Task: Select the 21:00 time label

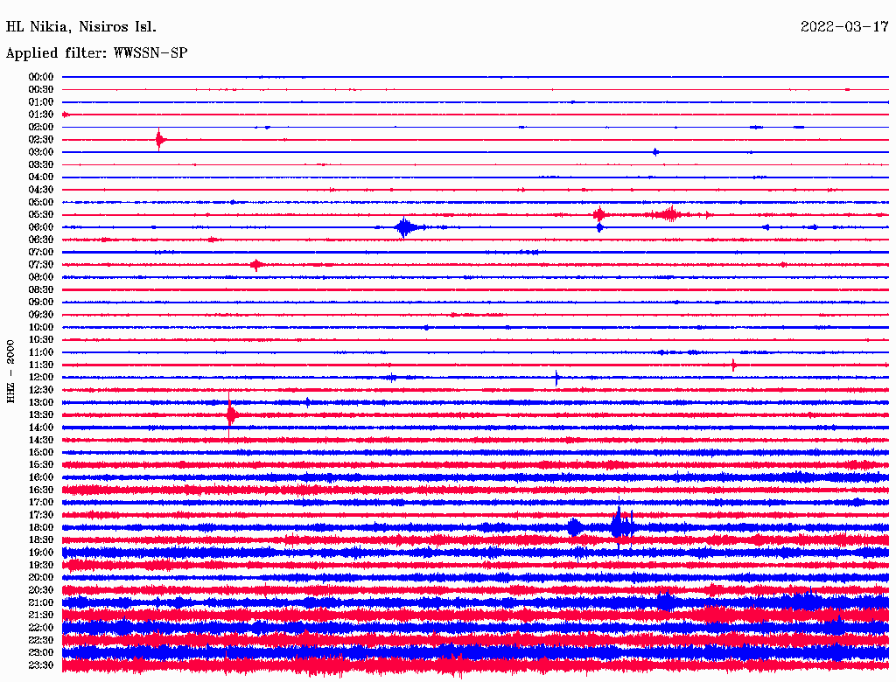Action: (41, 602)
